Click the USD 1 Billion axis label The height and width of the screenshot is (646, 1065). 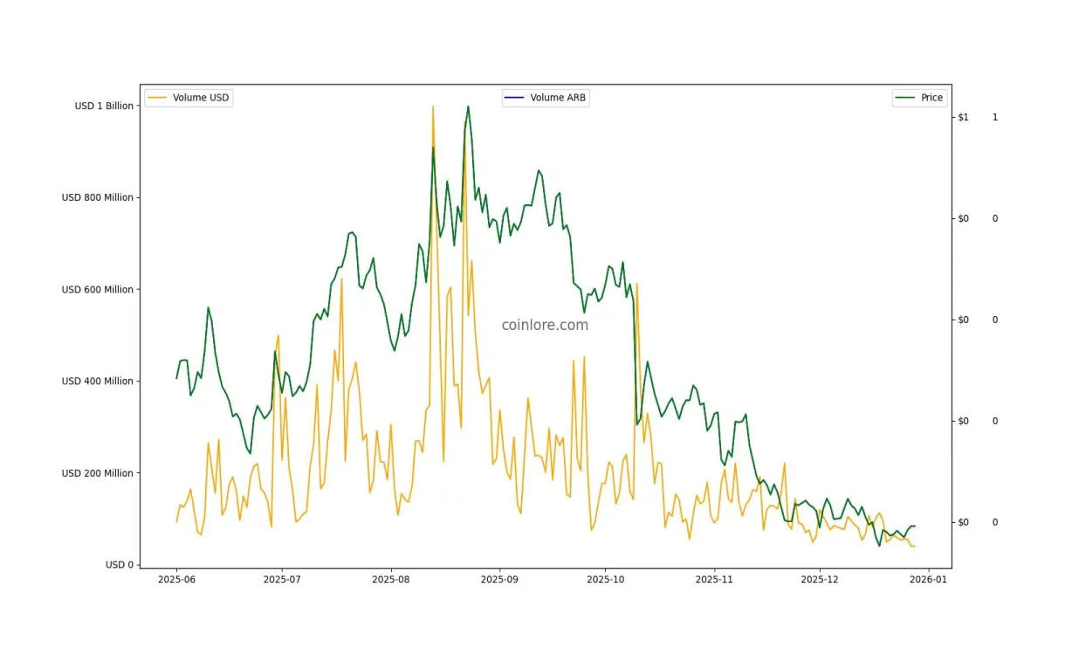104,106
